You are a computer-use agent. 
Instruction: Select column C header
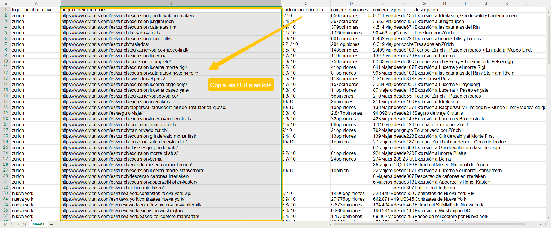pos(306,3)
